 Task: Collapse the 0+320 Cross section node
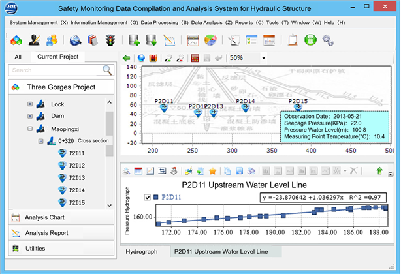pos(40,141)
